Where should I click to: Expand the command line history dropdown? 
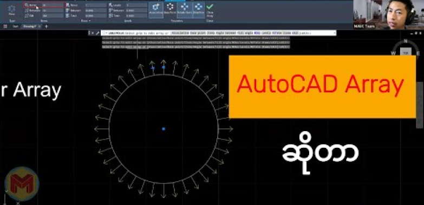(x=335, y=33)
